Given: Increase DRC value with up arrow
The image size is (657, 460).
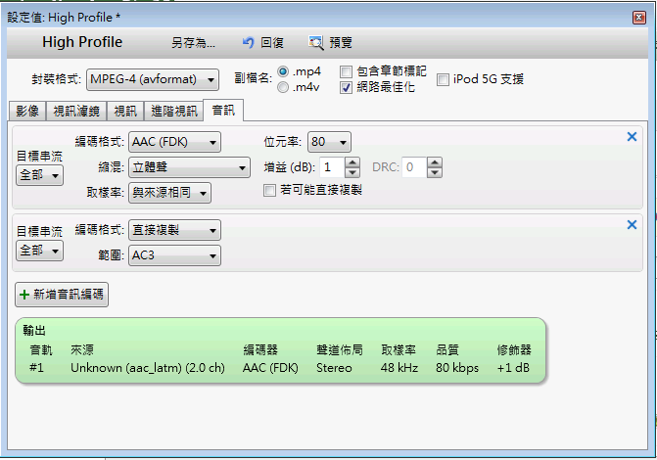Looking at the screenshot, I should click(435, 162).
